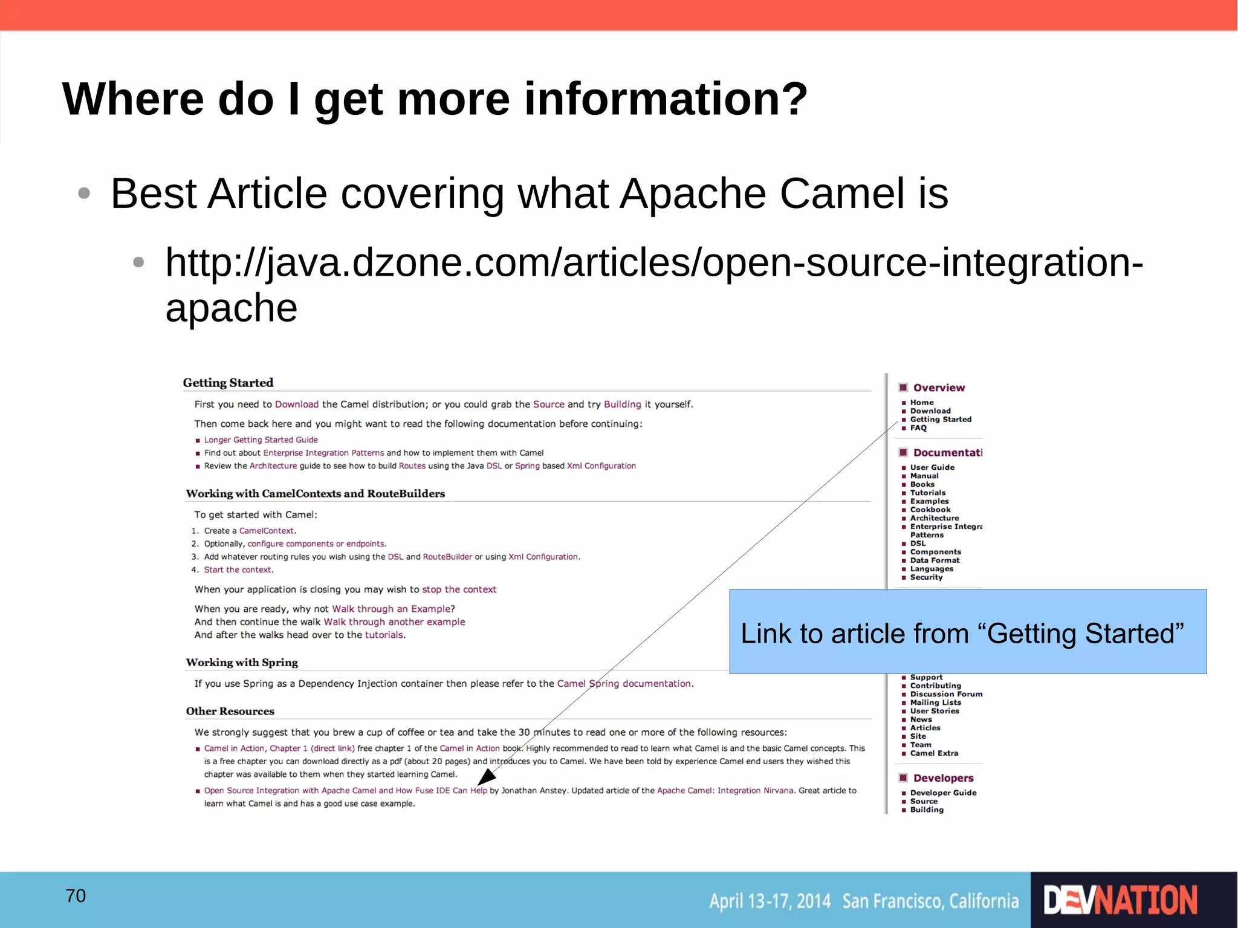
Task: Open the RouteBuilder link in step 3
Action: coord(447,557)
